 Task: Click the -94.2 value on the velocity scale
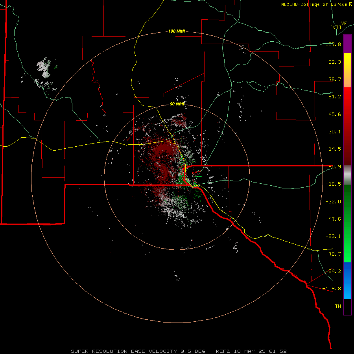click(333, 271)
